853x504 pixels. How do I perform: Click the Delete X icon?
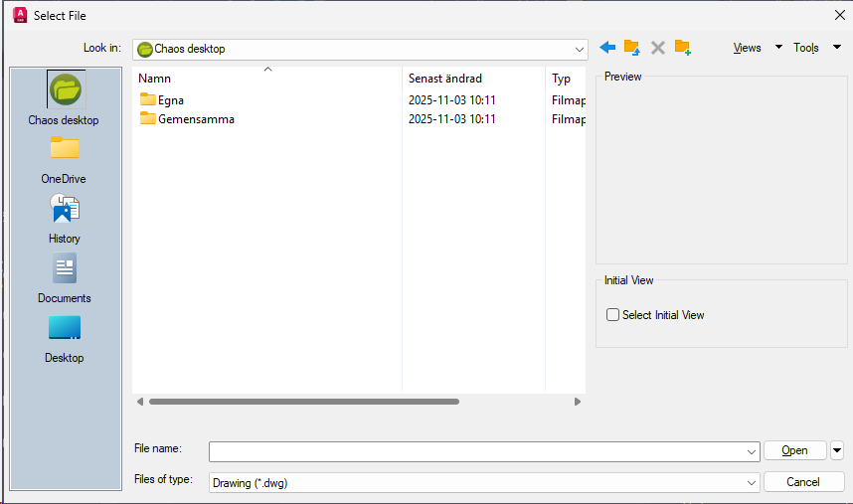point(657,48)
